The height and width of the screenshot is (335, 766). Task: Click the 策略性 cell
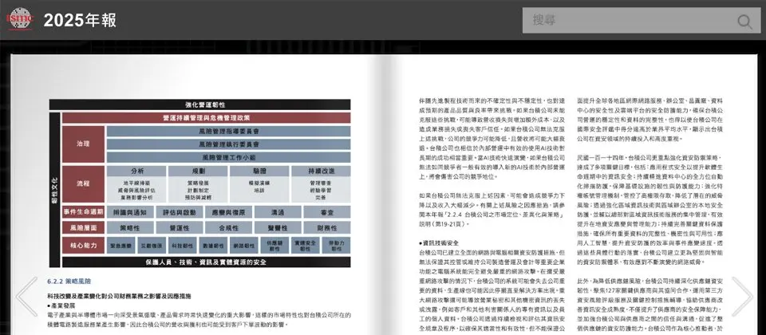(130, 227)
